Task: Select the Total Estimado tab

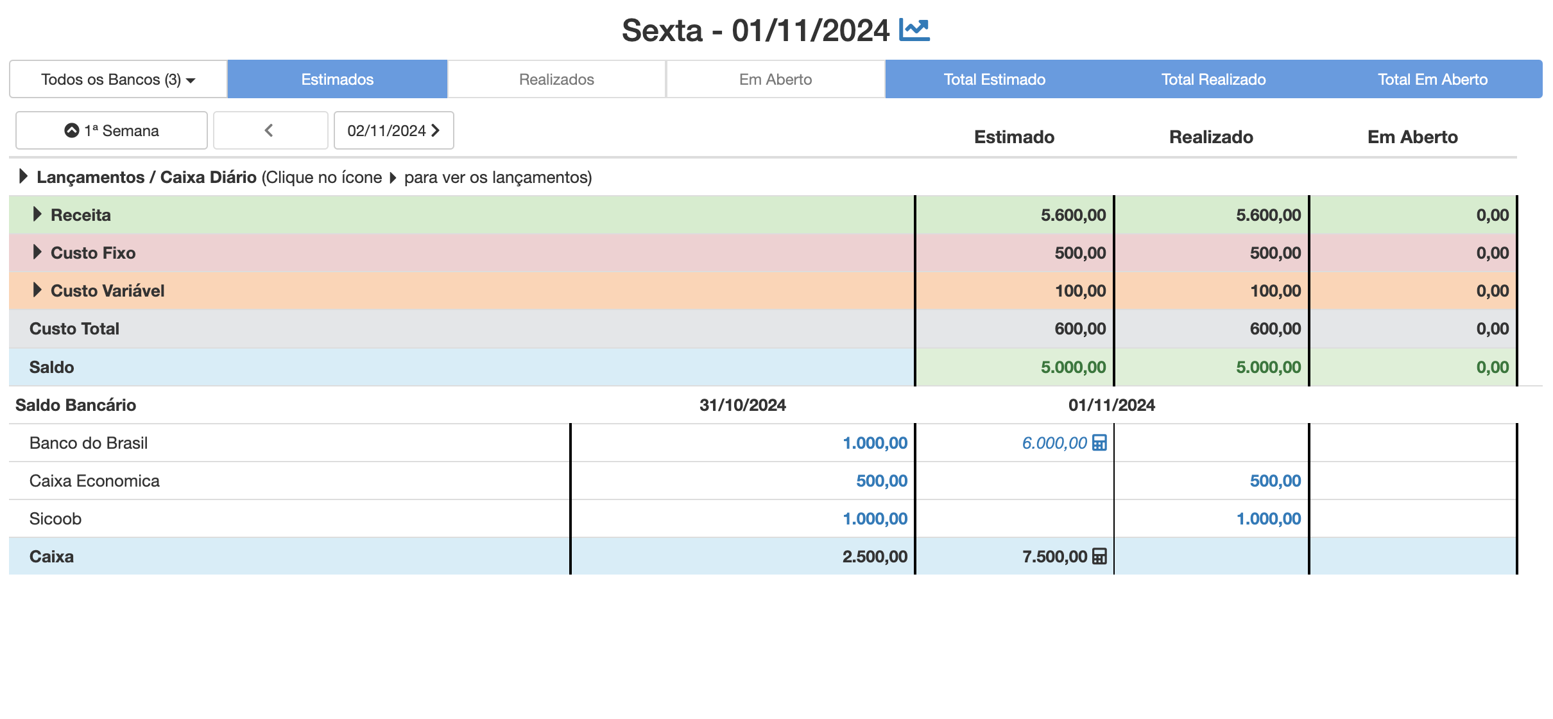Action: [995, 80]
